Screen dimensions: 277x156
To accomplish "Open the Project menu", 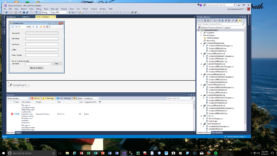I will pyautogui.click(x=24, y=9).
